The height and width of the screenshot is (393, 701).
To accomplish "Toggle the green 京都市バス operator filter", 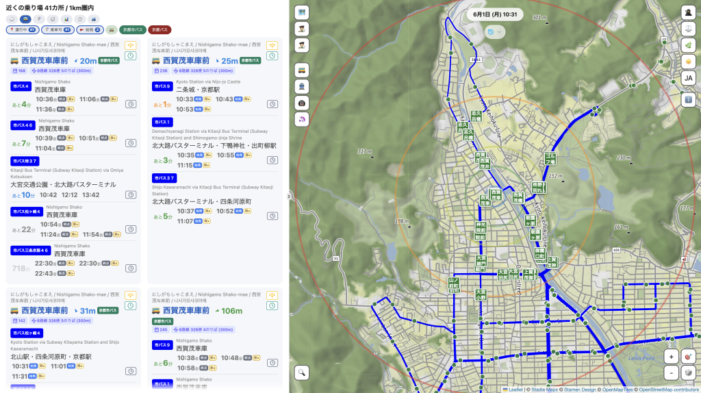I will click(x=132, y=30).
